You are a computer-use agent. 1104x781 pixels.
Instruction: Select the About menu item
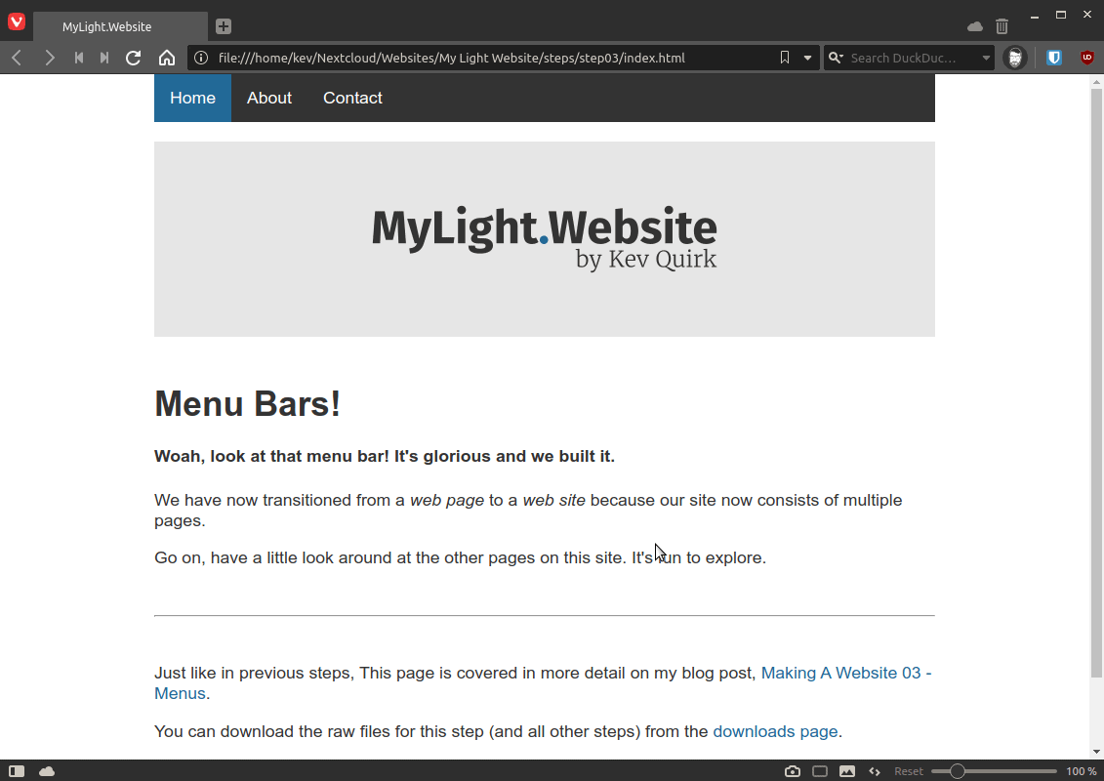pos(268,98)
